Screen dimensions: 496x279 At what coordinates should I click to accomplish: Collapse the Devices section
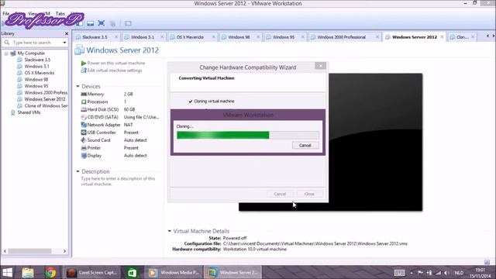coord(77,86)
